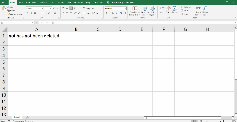Copy selection using the Copy icon
237x122 pixels.
9,11
